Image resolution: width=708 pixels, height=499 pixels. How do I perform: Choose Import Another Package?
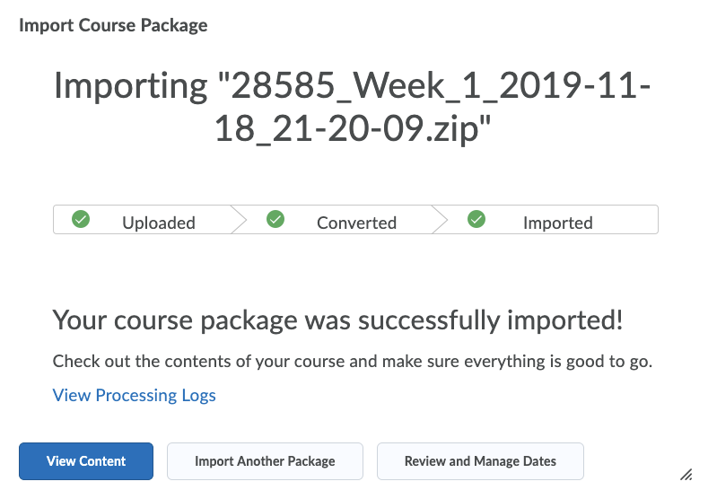tap(265, 461)
